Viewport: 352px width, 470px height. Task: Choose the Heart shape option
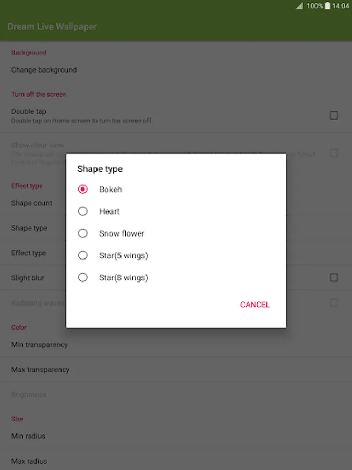[83, 211]
